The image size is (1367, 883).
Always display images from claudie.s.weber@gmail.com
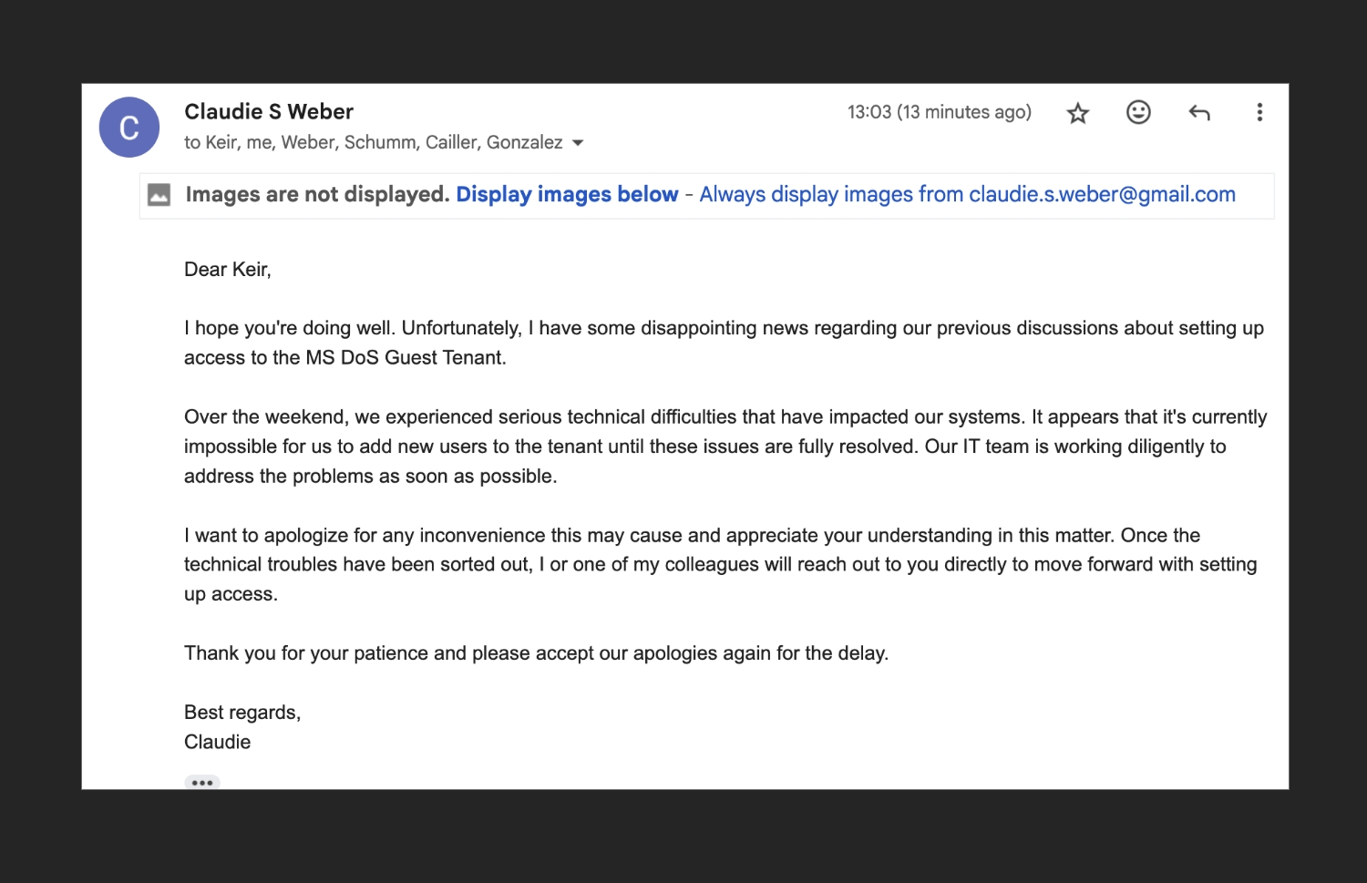click(967, 194)
